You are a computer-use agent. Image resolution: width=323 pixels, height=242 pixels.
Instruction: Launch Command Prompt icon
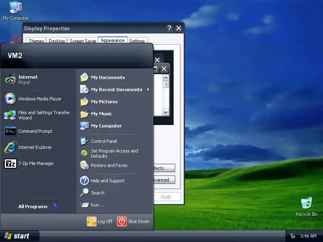point(10,131)
